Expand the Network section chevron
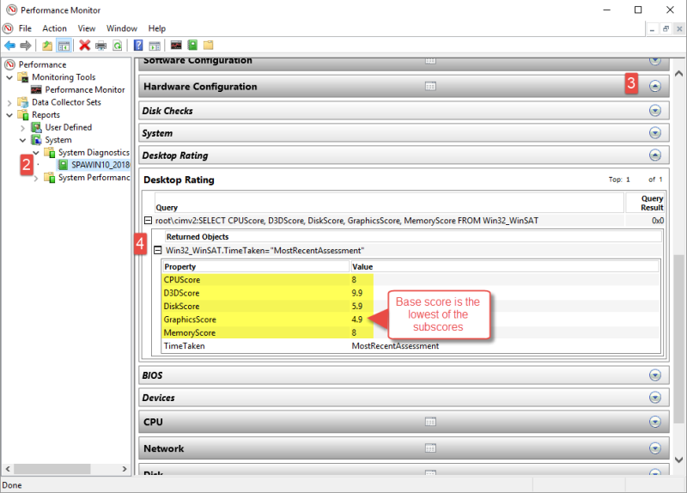This screenshot has height=493, width=687. pos(654,448)
